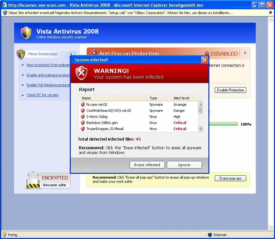This screenshot has height=239, width=275.
Task: Click the CoolWebSearch(CWS).win32 threat icon
Action: (x=83, y=111)
